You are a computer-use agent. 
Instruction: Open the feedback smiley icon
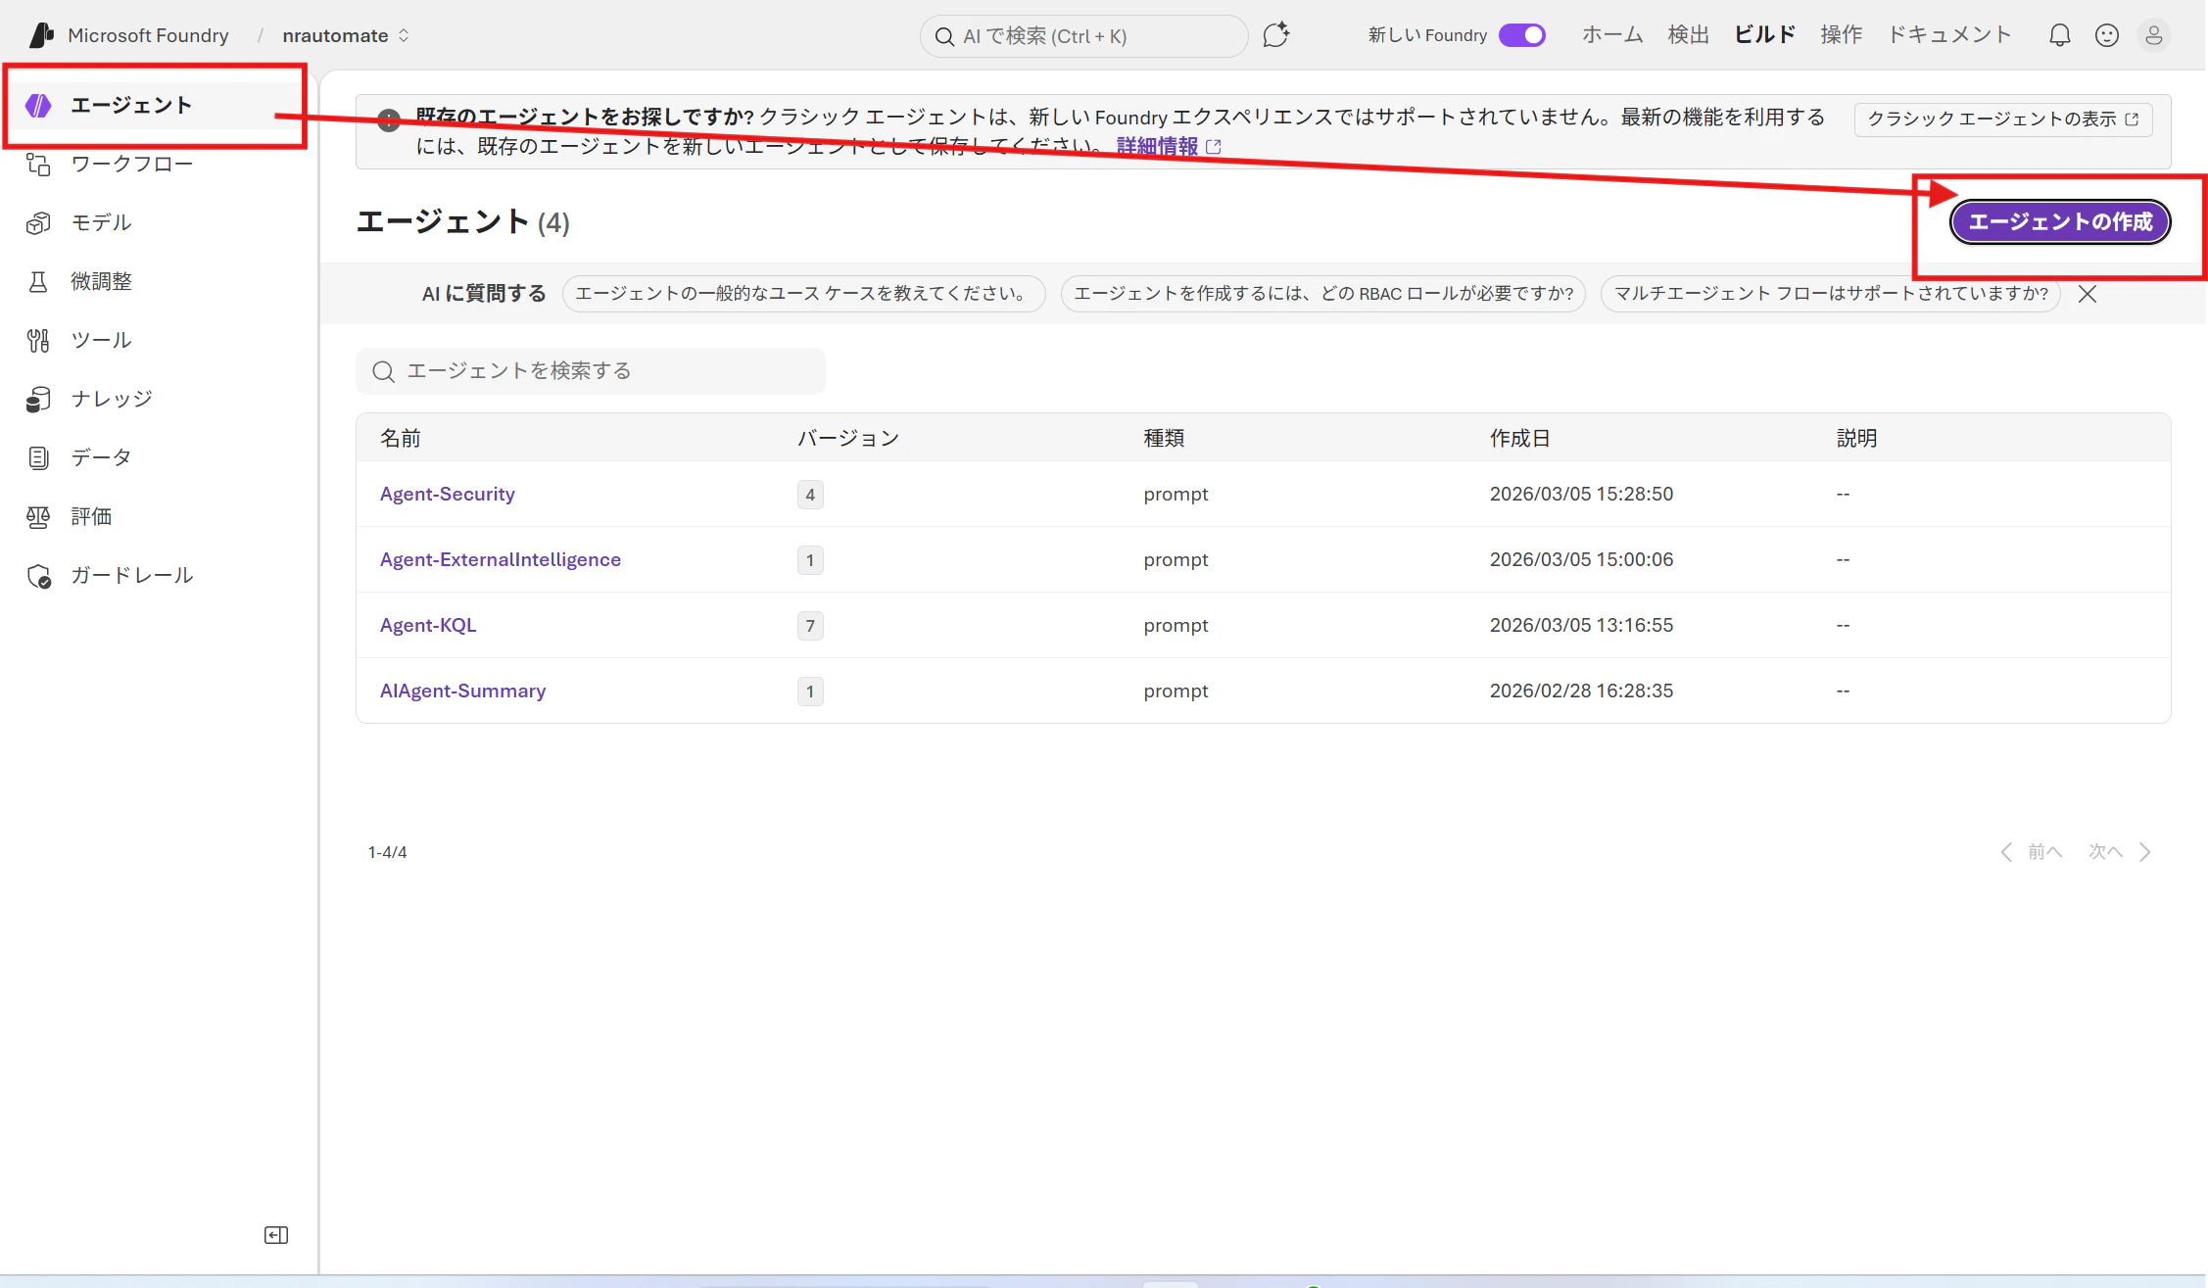pos(2106,36)
